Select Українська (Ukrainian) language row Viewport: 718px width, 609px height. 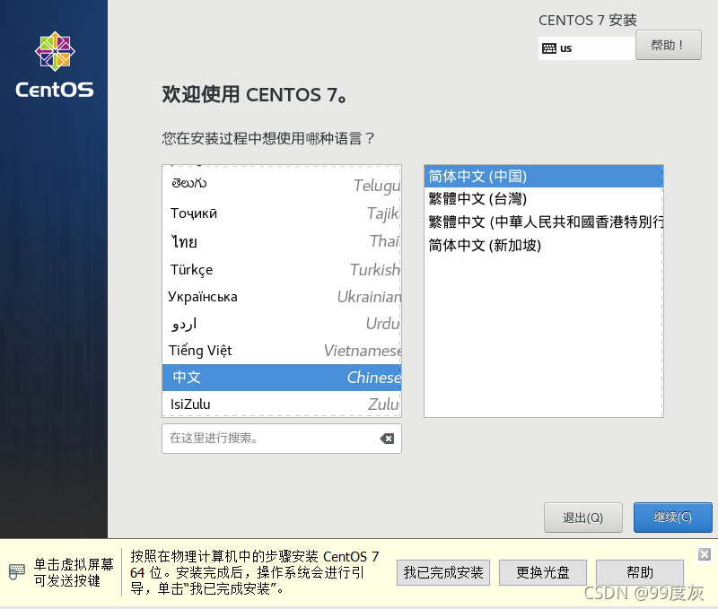pos(282,297)
